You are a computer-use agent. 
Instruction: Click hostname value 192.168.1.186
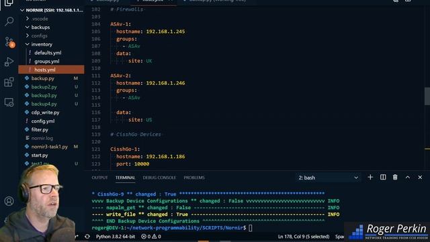click(x=165, y=157)
